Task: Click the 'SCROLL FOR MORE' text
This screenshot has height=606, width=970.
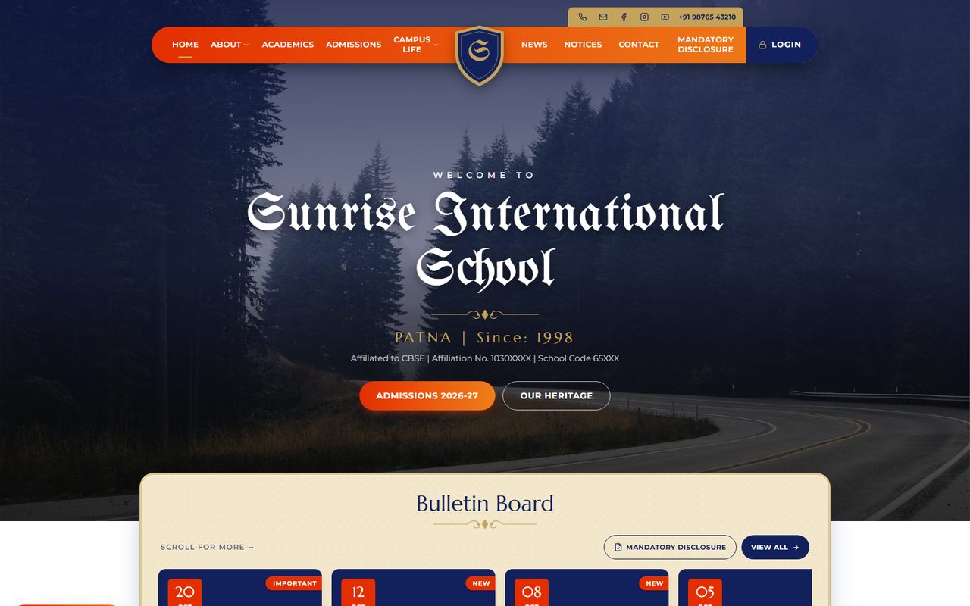Action: click(208, 547)
